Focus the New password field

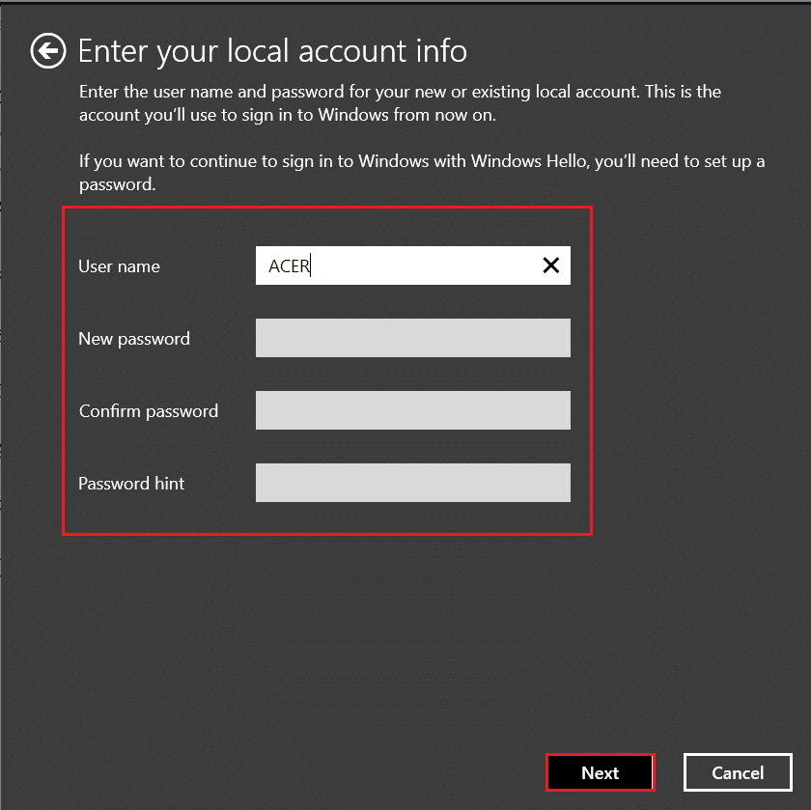coord(412,338)
